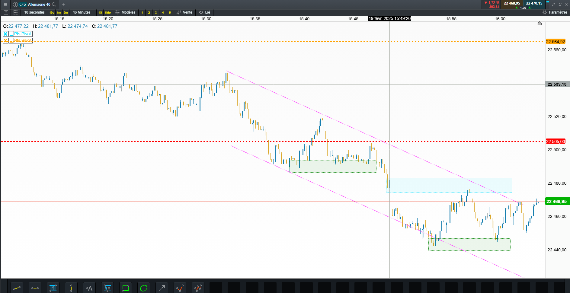Collapse the orange Pts Pivot indicator

[11, 40]
